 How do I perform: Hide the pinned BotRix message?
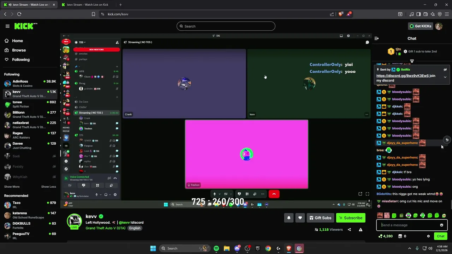(x=445, y=69)
